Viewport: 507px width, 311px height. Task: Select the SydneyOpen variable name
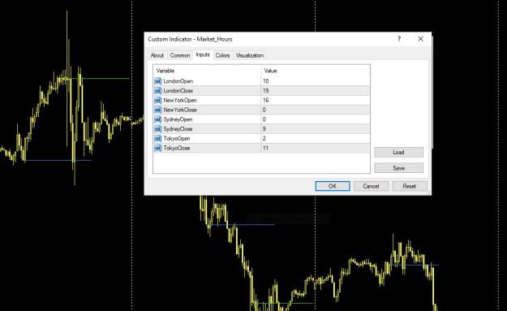(x=178, y=119)
